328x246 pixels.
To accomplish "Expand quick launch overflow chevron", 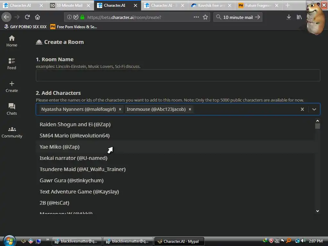I will tap(47, 240).
